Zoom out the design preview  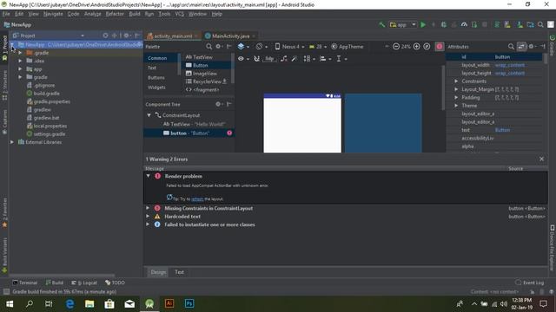(396, 47)
